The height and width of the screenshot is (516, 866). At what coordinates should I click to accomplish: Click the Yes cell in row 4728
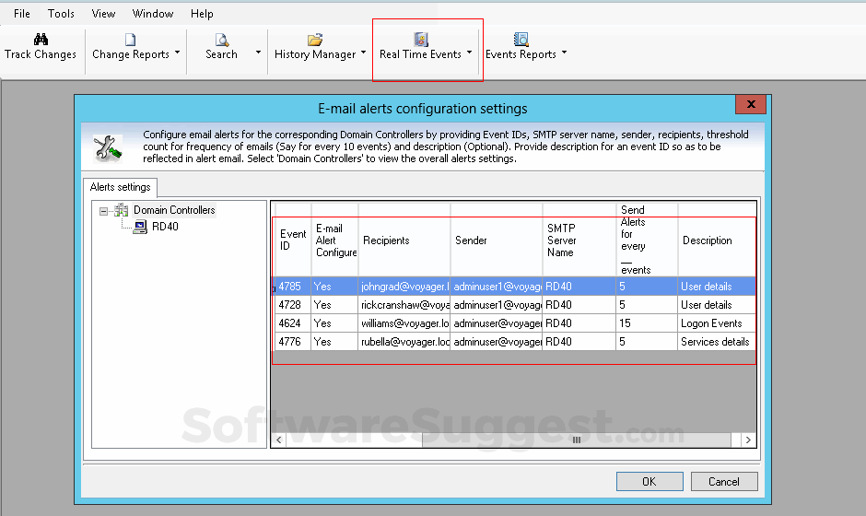pos(335,305)
